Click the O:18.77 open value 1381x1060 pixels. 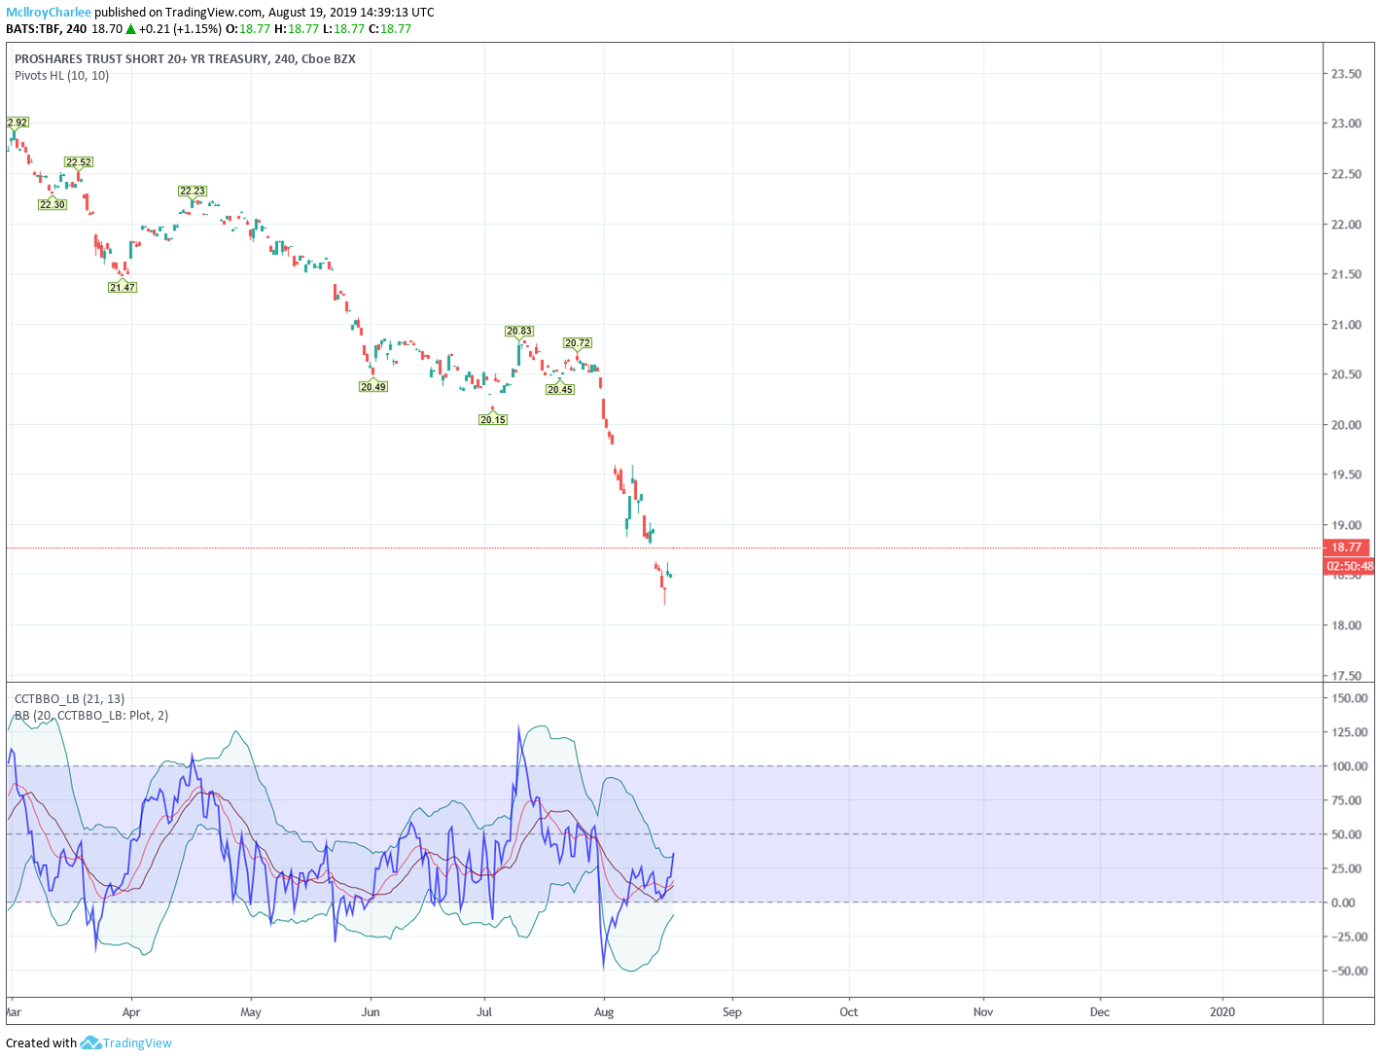pyautogui.click(x=248, y=28)
